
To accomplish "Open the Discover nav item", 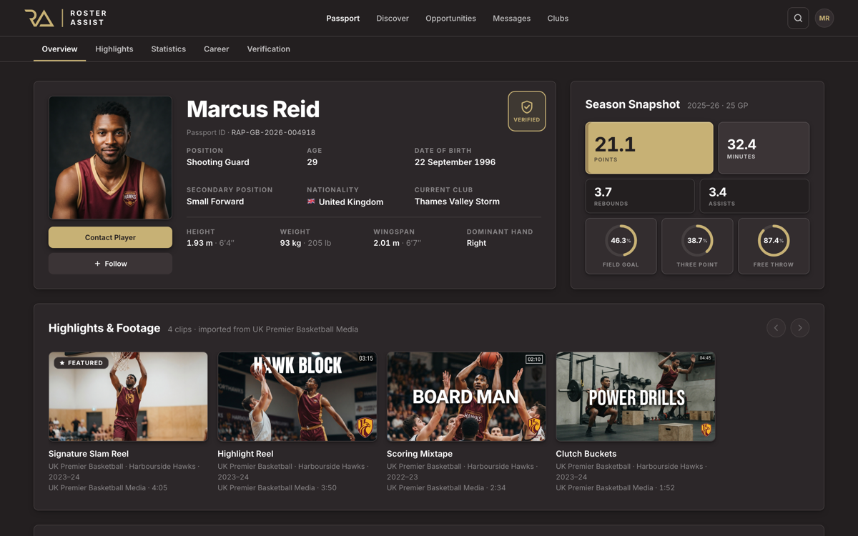I will (x=393, y=18).
